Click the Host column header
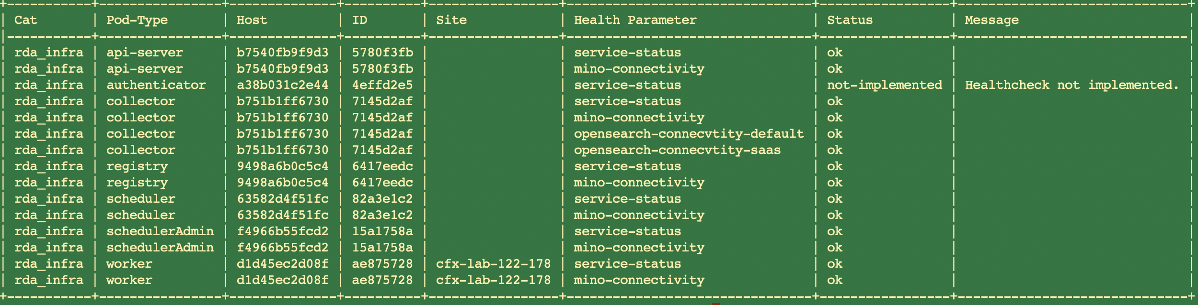This screenshot has height=305, width=1198. point(252,20)
